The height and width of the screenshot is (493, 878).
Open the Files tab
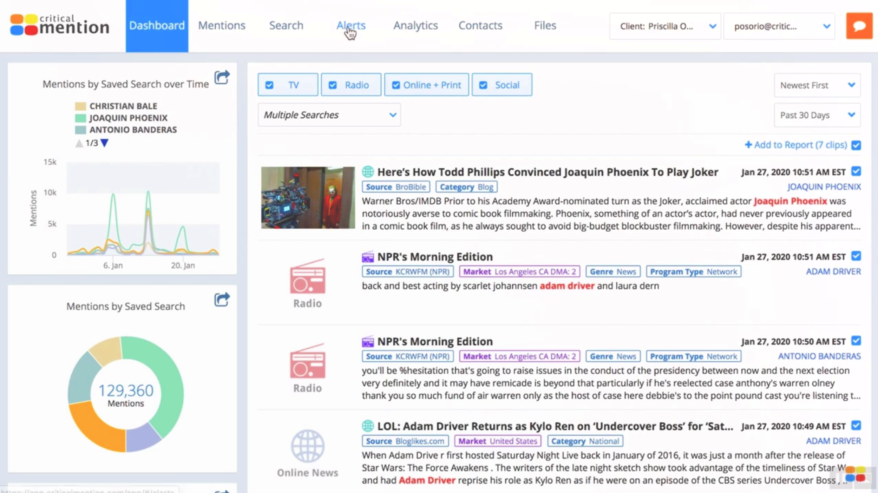[545, 25]
